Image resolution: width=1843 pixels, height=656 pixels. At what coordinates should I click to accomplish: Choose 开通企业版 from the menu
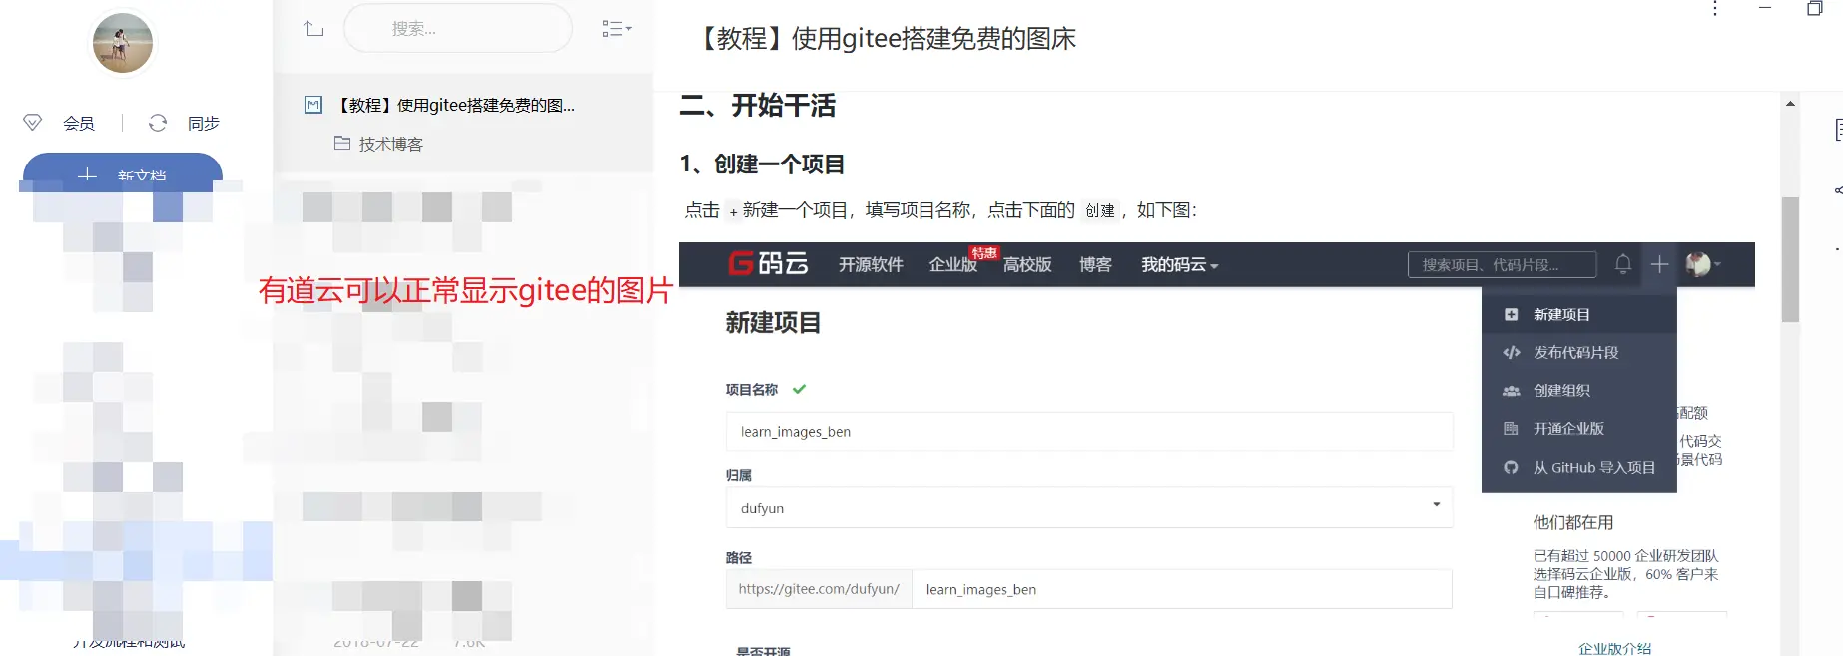pos(1579,428)
